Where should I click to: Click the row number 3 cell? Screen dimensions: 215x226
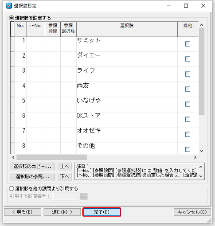20,74
